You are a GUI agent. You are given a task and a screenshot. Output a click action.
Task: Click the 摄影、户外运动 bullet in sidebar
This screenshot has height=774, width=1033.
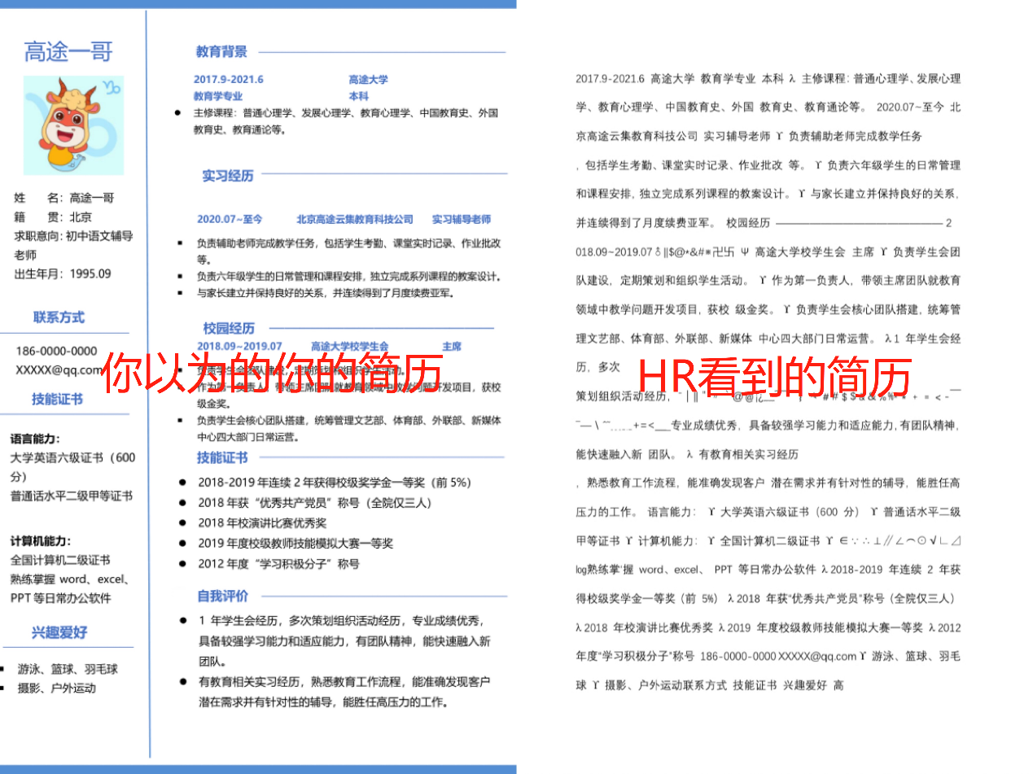coord(57,688)
